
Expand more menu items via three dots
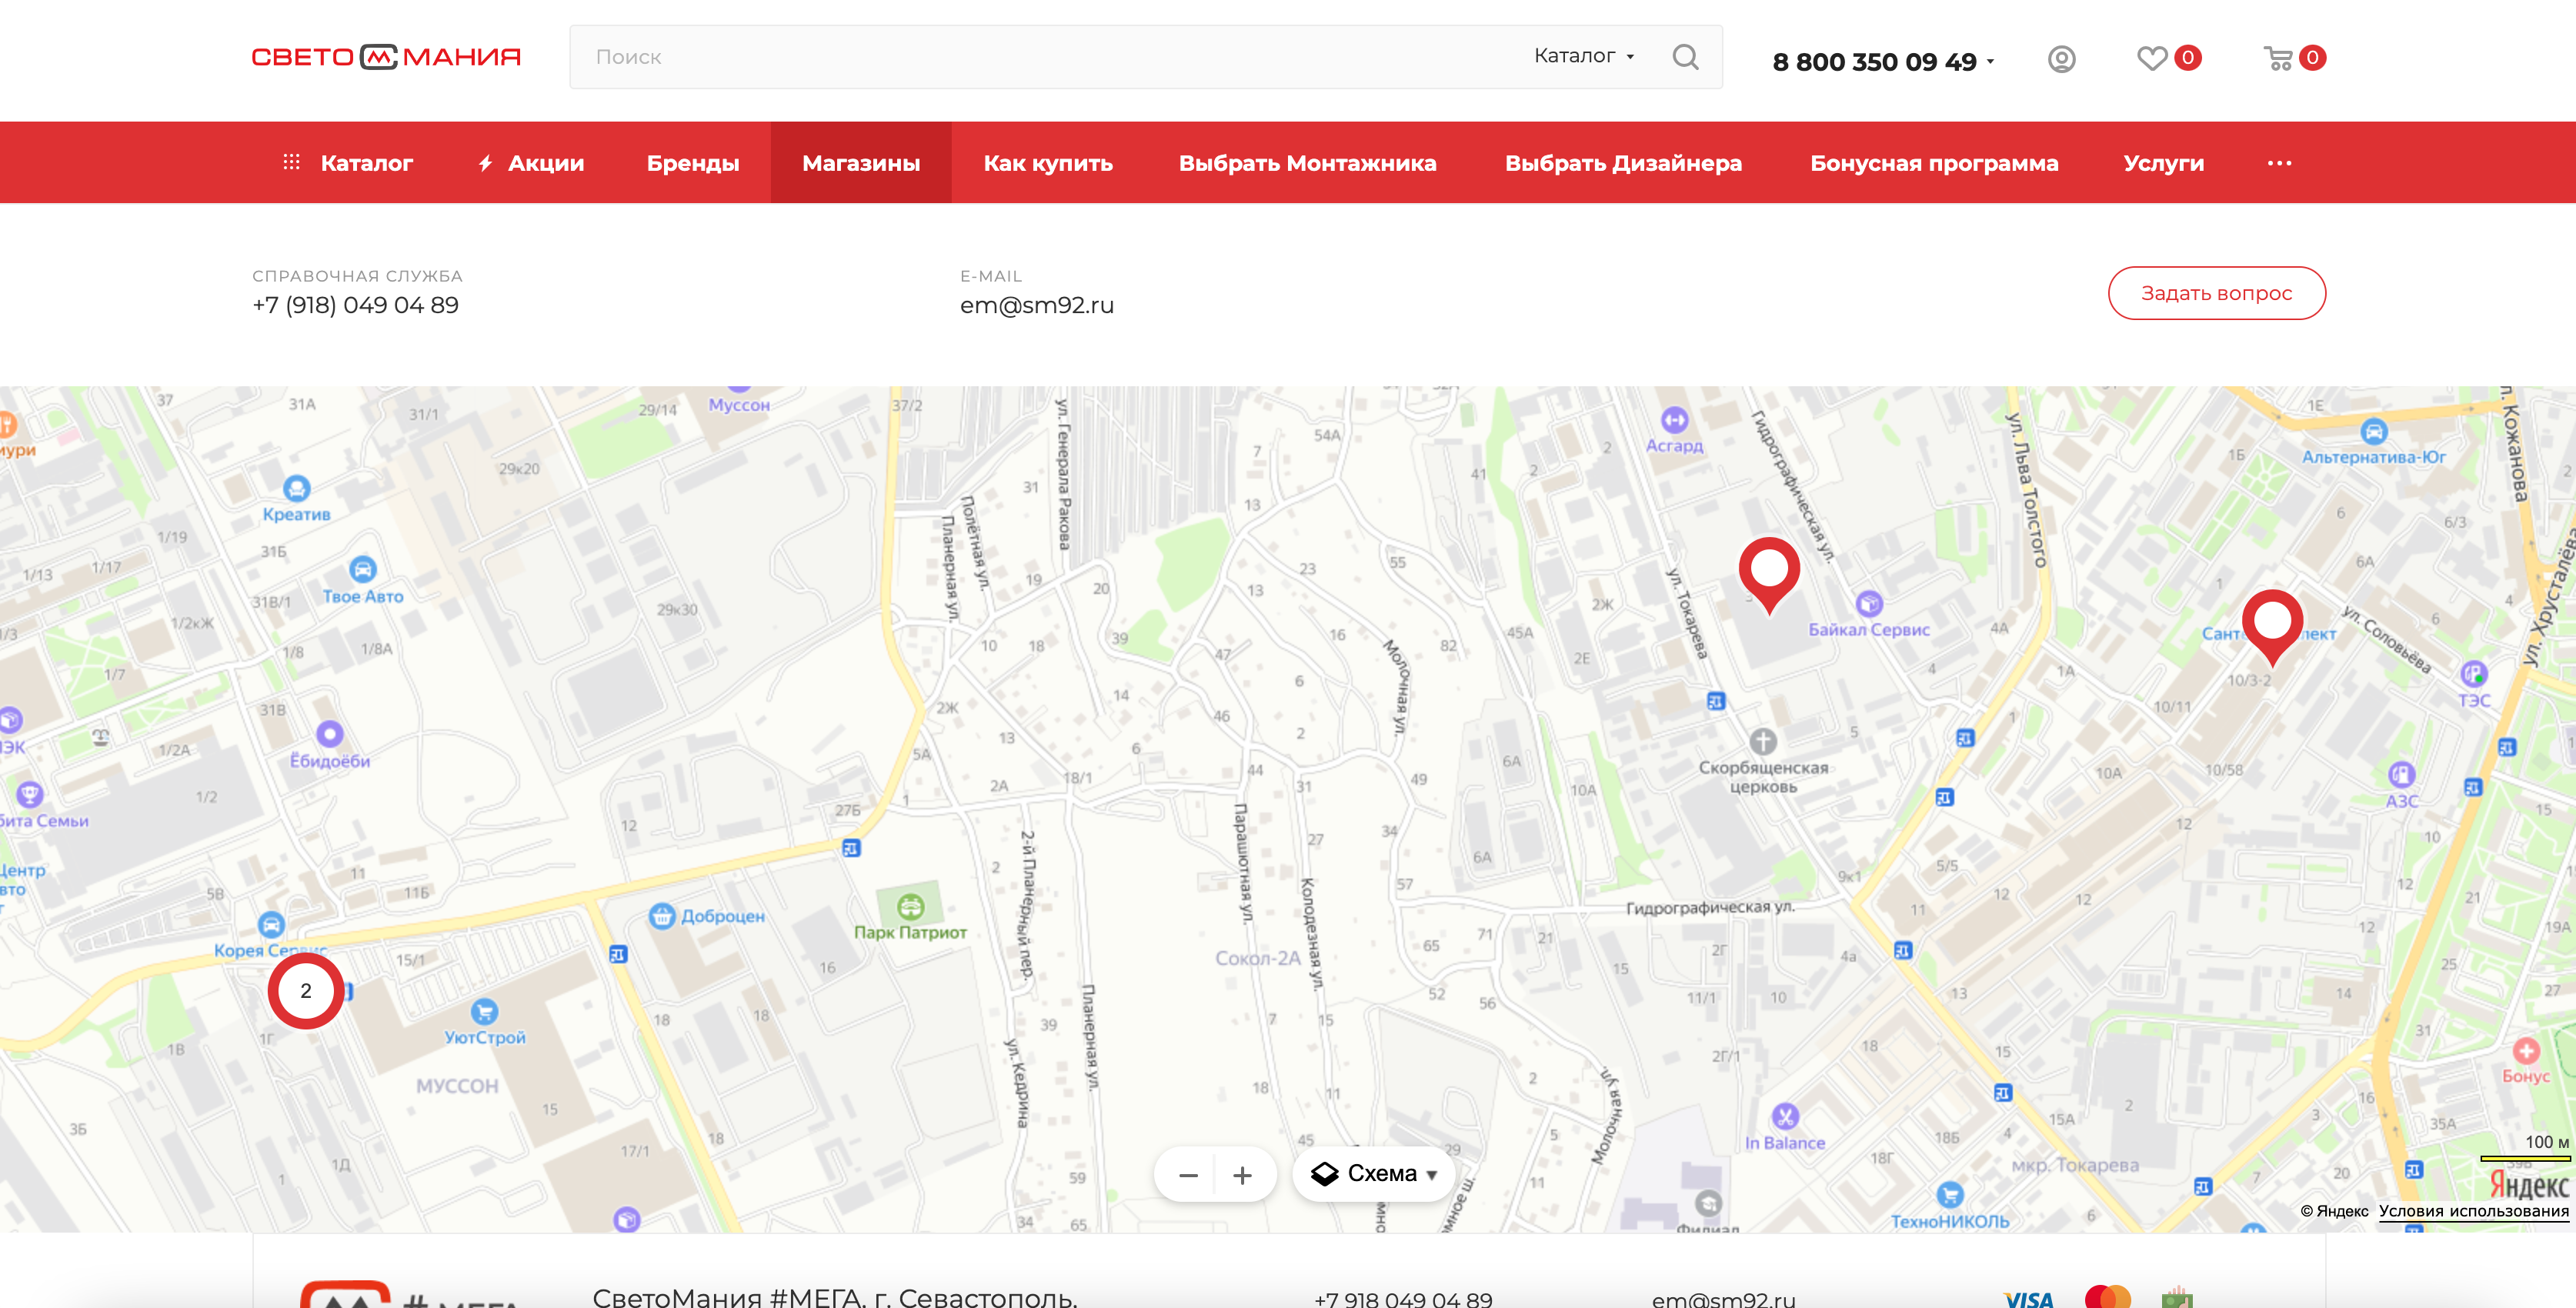(x=2279, y=163)
